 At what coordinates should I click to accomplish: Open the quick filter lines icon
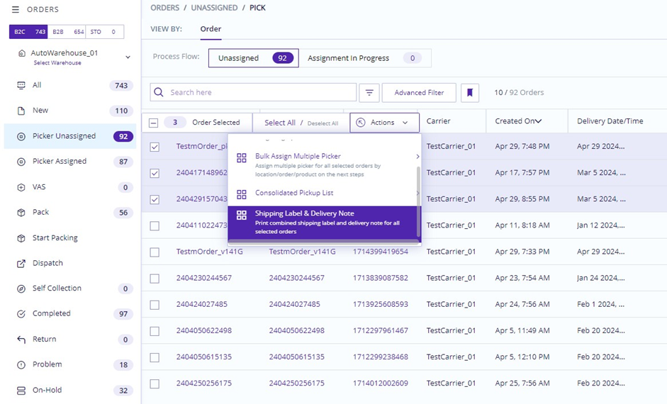tap(369, 92)
